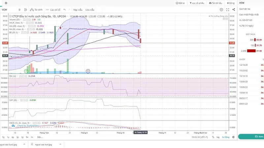This screenshot has height=148, width=264.
Task: Toggle log scale on price axis
Action: point(218,137)
